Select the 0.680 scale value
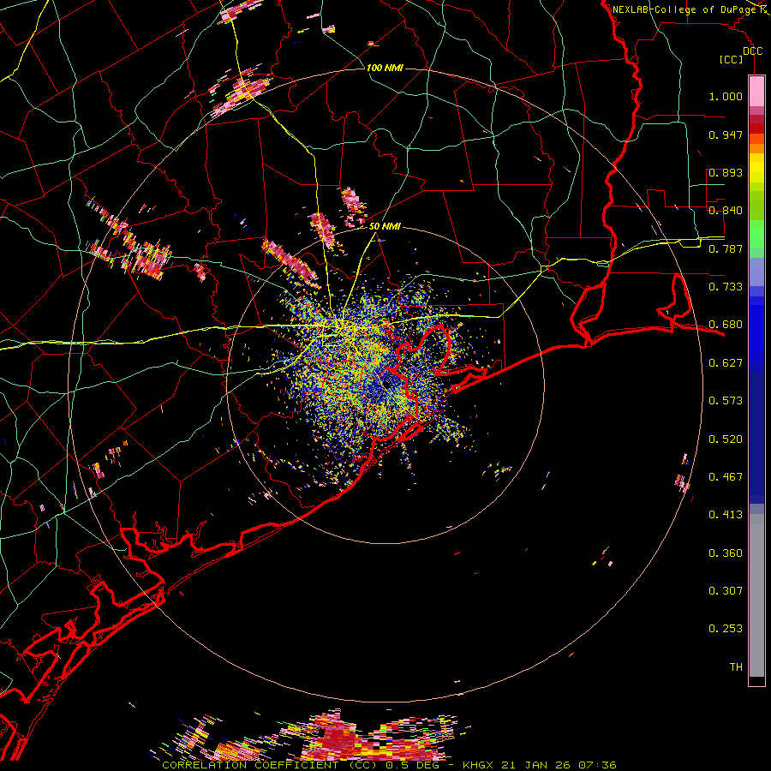 (x=726, y=325)
